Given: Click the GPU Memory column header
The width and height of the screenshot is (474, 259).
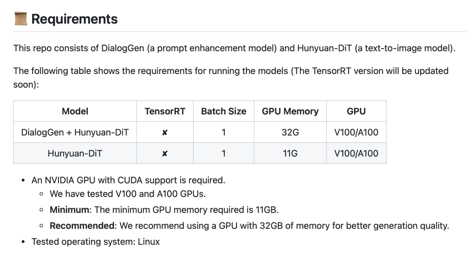Looking at the screenshot, I should pos(290,111).
